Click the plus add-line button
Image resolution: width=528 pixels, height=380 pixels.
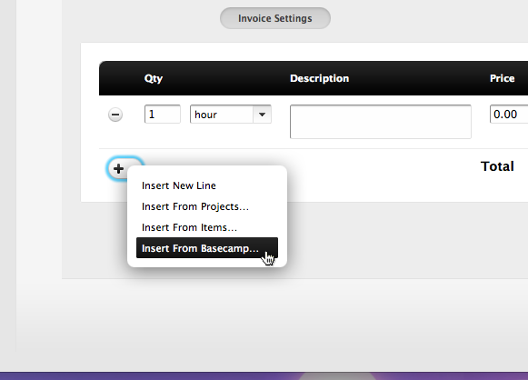[118, 168]
